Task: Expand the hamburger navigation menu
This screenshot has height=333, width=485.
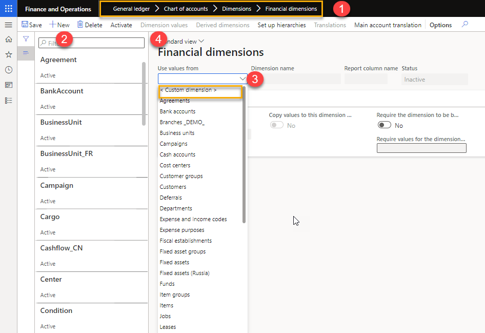Action: click(x=8, y=25)
